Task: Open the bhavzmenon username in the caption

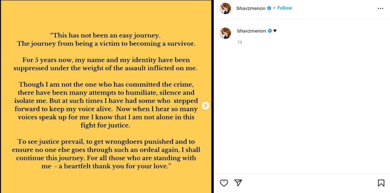Action: click(252, 31)
